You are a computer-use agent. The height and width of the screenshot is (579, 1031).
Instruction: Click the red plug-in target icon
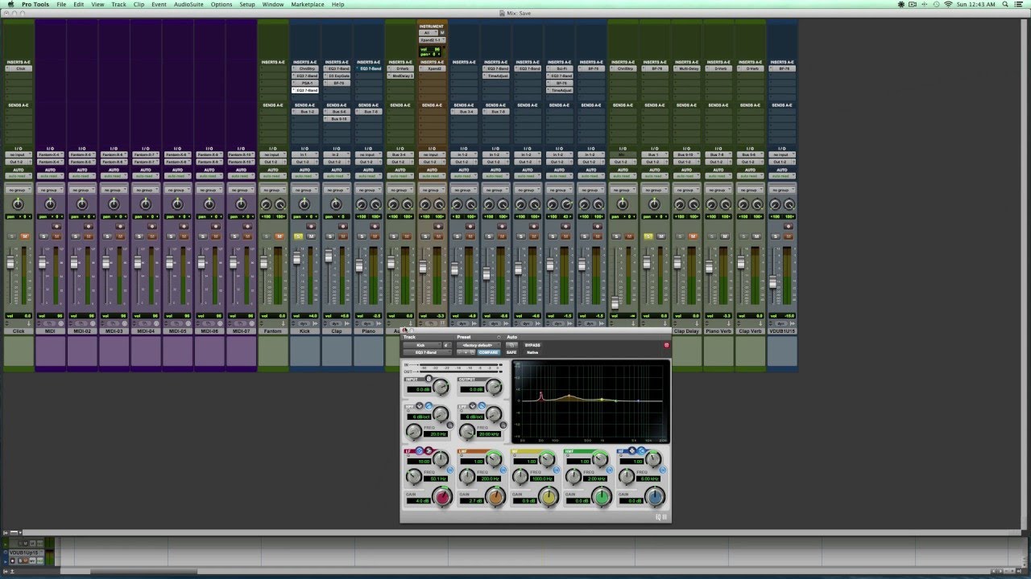point(666,345)
